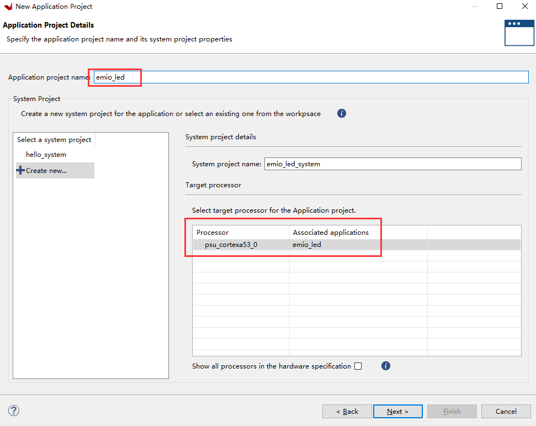The width and height of the screenshot is (536, 426).
Task: Open the help question mark icon
Action: 14,411
